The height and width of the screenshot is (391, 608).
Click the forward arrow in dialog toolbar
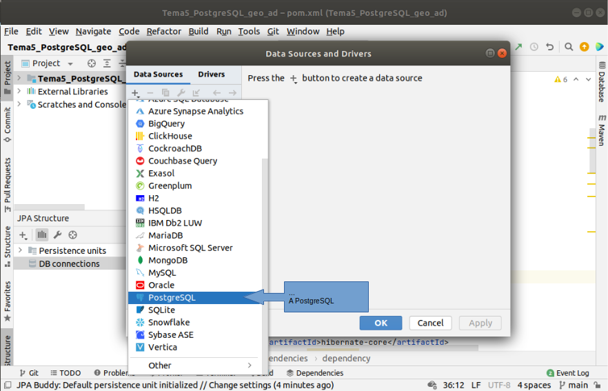pyautogui.click(x=233, y=92)
